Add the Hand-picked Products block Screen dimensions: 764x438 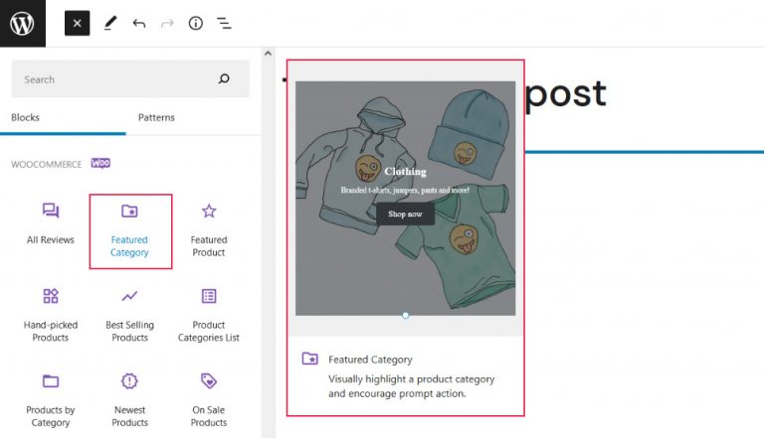(x=51, y=315)
